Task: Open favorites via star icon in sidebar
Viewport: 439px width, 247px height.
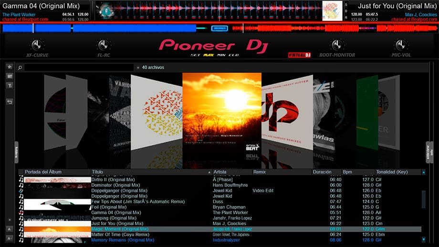Action: (10, 67)
